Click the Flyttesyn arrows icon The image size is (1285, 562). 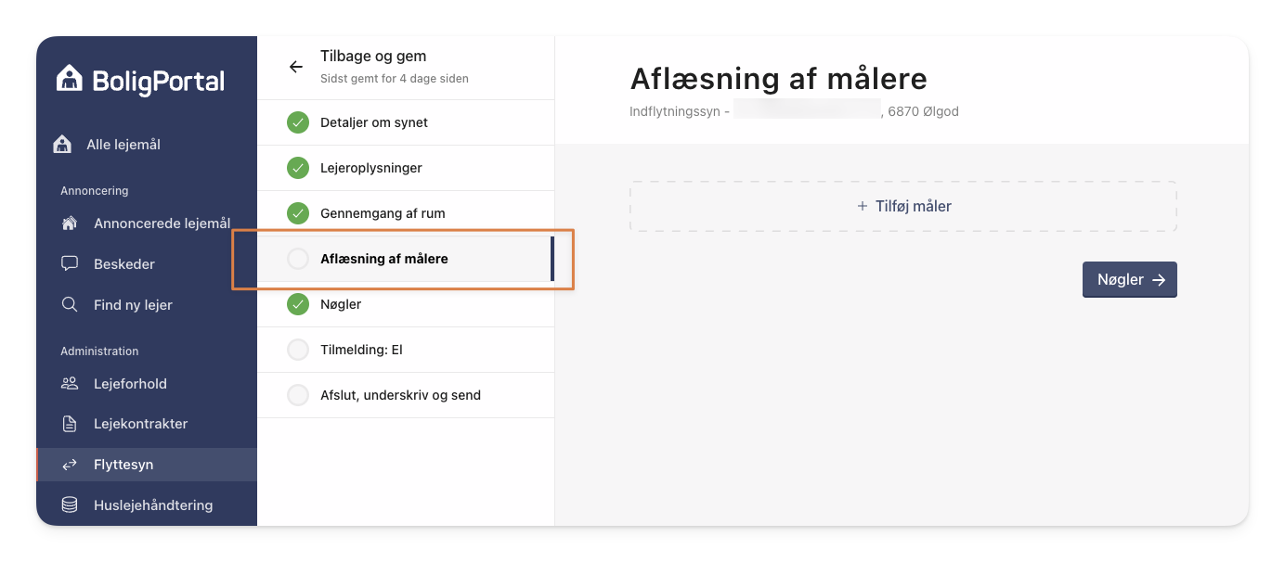(70, 465)
